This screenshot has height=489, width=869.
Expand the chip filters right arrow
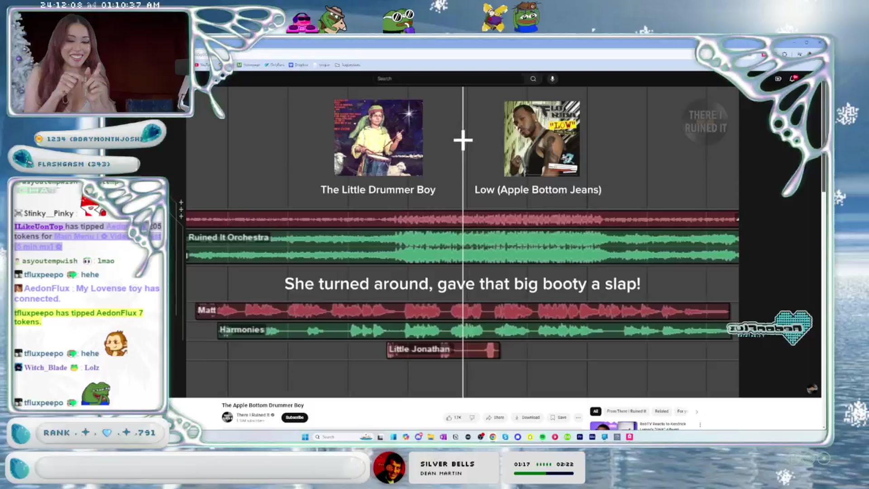tap(697, 412)
